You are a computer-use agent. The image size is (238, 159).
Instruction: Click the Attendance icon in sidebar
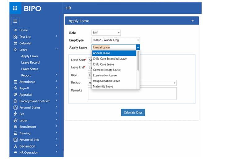[x=15, y=82]
